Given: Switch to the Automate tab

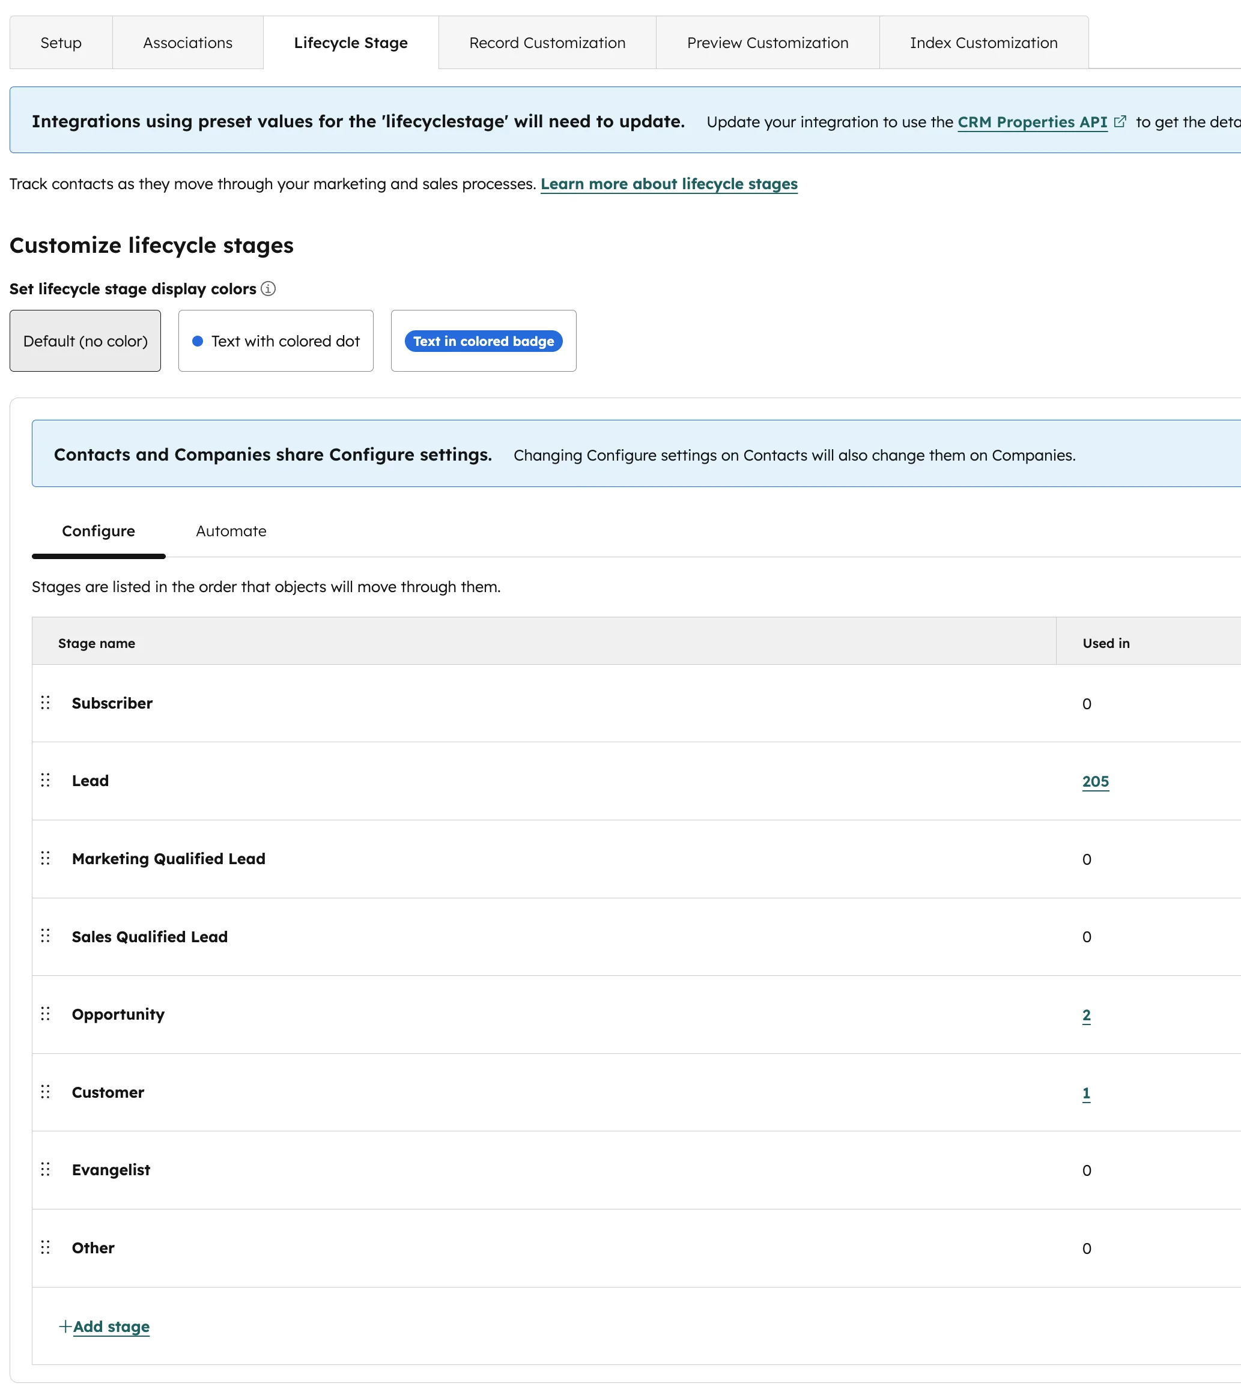Looking at the screenshot, I should click(x=231, y=531).
